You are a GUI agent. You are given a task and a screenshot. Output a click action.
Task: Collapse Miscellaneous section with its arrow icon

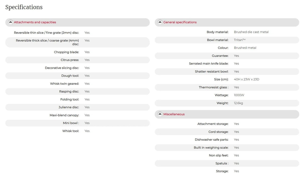pos(160,114)
